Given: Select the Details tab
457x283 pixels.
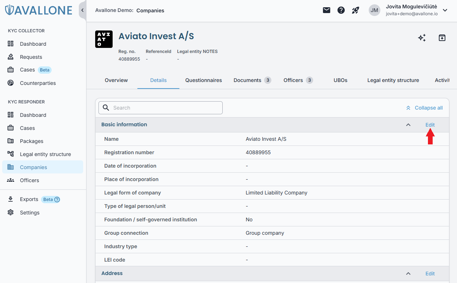Looking at the screenshot, I should pyautogui.click(x=158, y=80).
